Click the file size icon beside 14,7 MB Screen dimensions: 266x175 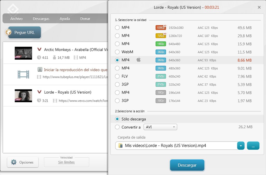point(54,58)
